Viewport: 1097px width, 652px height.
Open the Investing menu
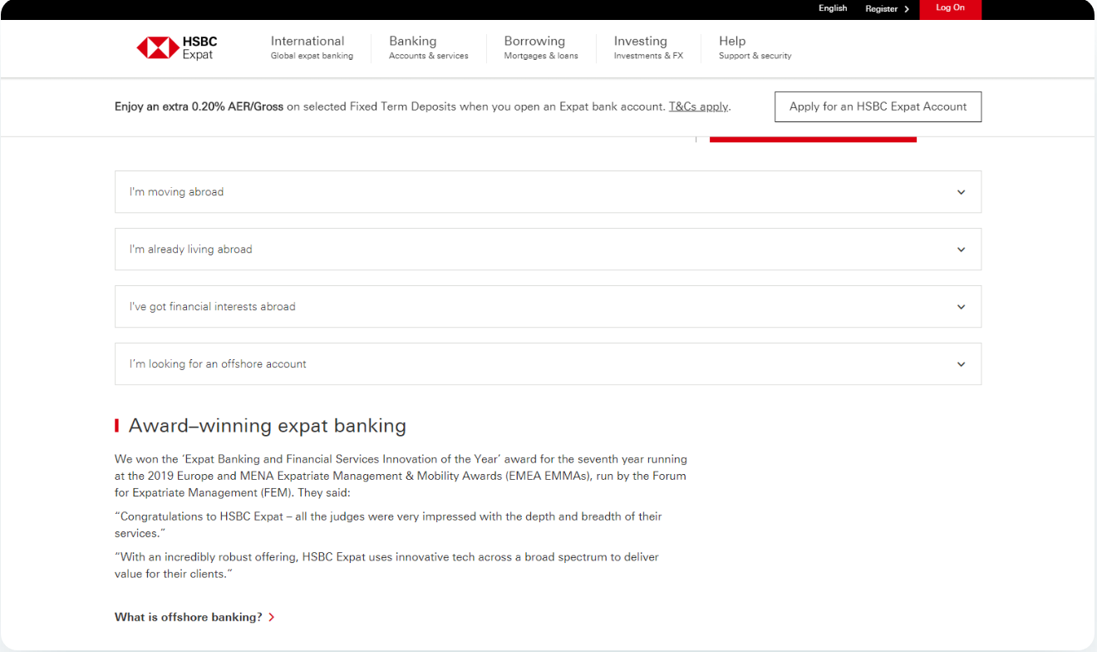pos(648,47)
